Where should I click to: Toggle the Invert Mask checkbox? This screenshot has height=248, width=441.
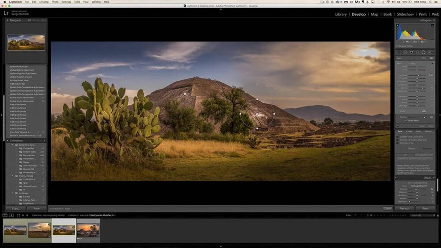pos(407,121)
